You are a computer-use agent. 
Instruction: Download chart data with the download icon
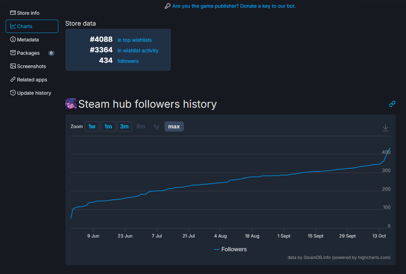(x=386, y=128)
